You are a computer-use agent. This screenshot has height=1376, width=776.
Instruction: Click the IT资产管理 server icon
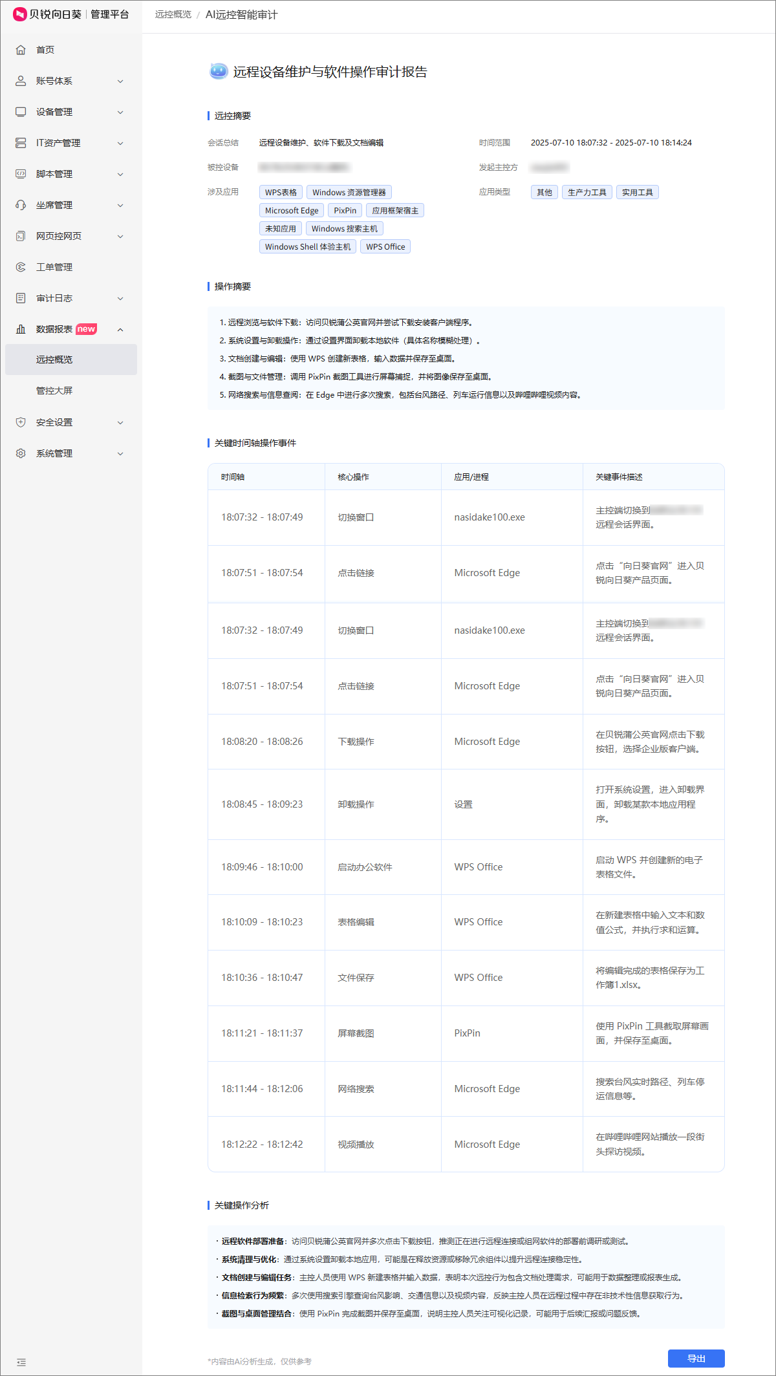[x=21, y=143]
